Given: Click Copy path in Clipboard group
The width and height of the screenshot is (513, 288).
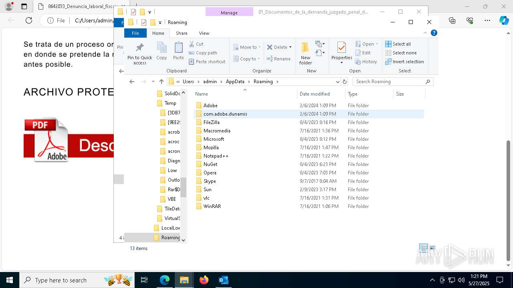Looking at the screenshot, I should click(203, 53).
